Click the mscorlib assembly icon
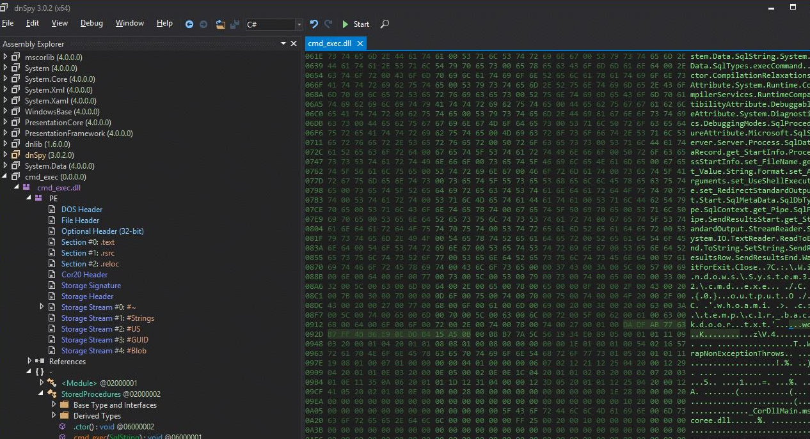Viewport: 810px width, 439px height. (16, 58)
